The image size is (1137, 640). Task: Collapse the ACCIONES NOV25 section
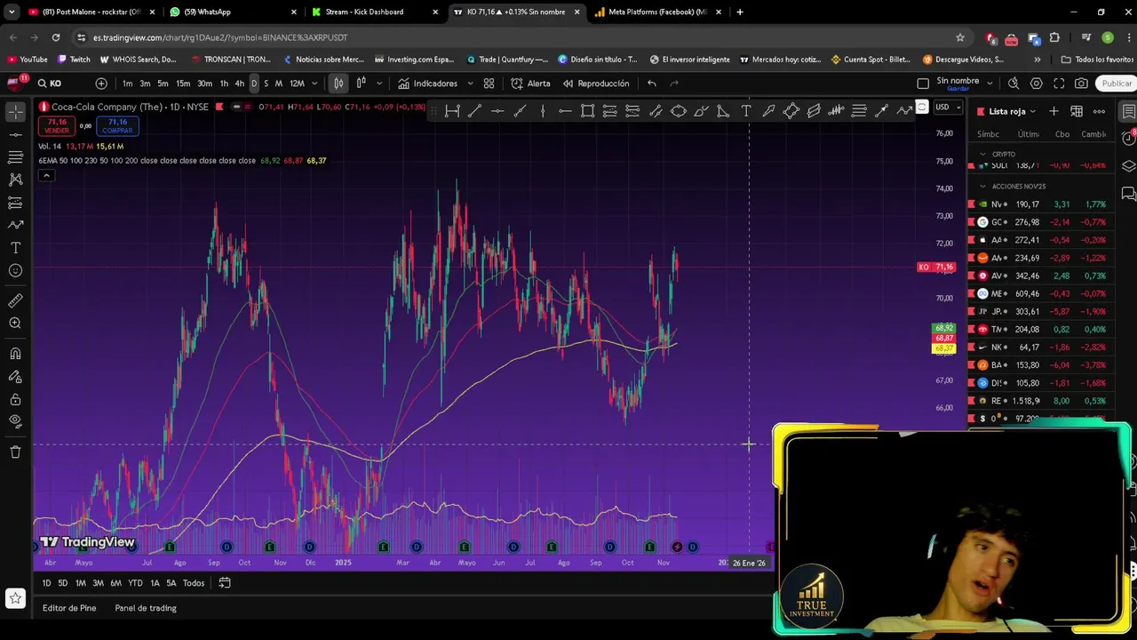coord(982,187)
